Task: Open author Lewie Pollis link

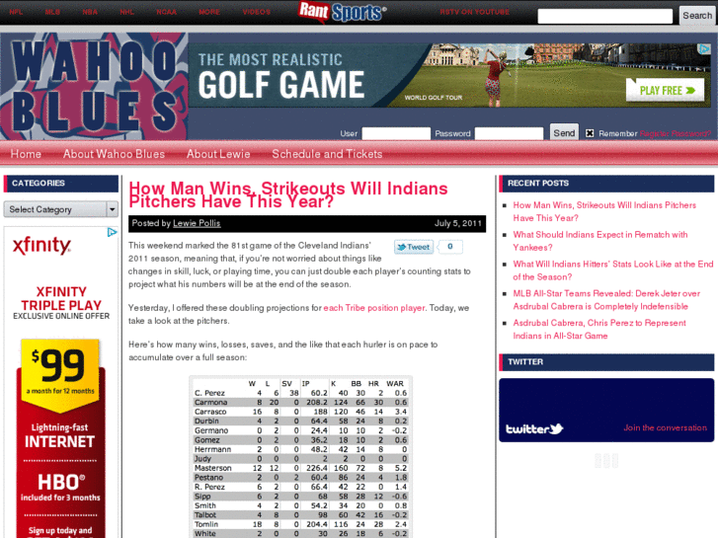Action: (x=197, y=223)
